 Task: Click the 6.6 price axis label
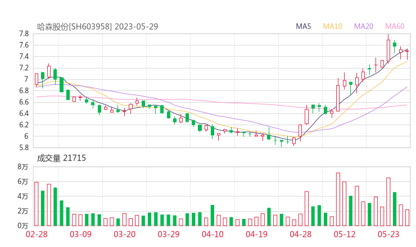tap(24, 102)
